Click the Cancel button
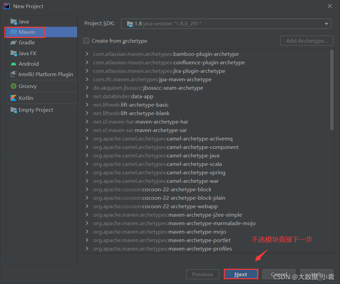Screen dimensions: 340x284 [279, 274]
